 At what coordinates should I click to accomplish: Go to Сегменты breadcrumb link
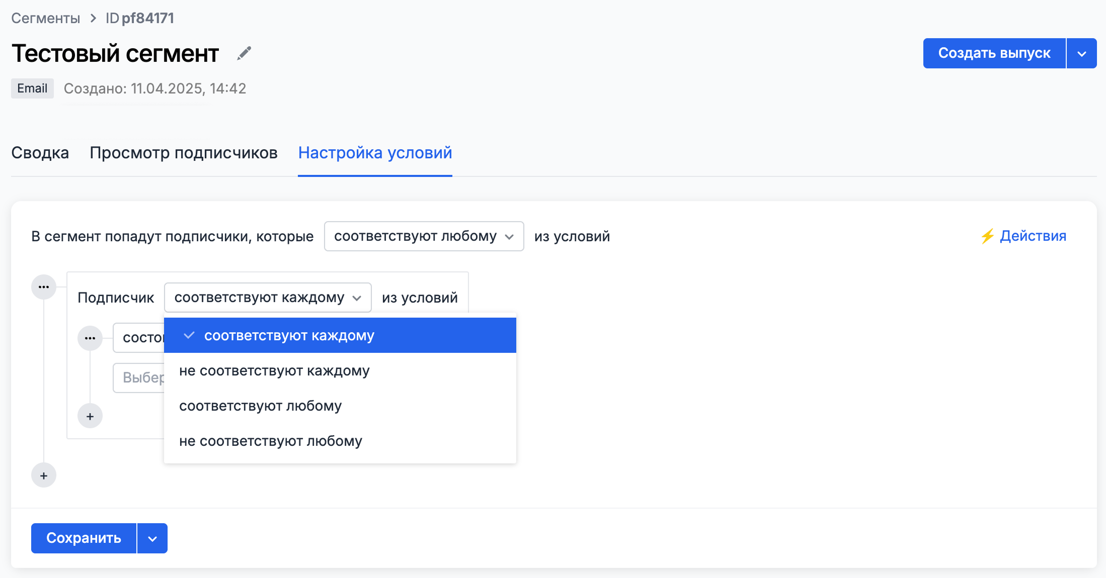coord(46,19)
